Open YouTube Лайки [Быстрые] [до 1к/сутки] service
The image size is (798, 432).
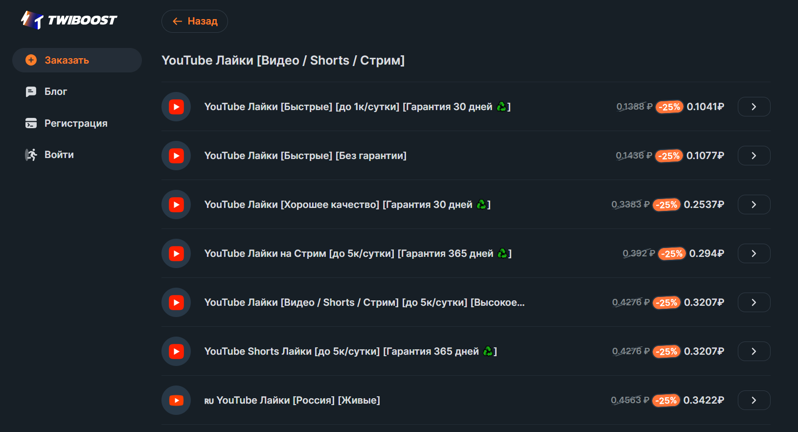point(358,107)
